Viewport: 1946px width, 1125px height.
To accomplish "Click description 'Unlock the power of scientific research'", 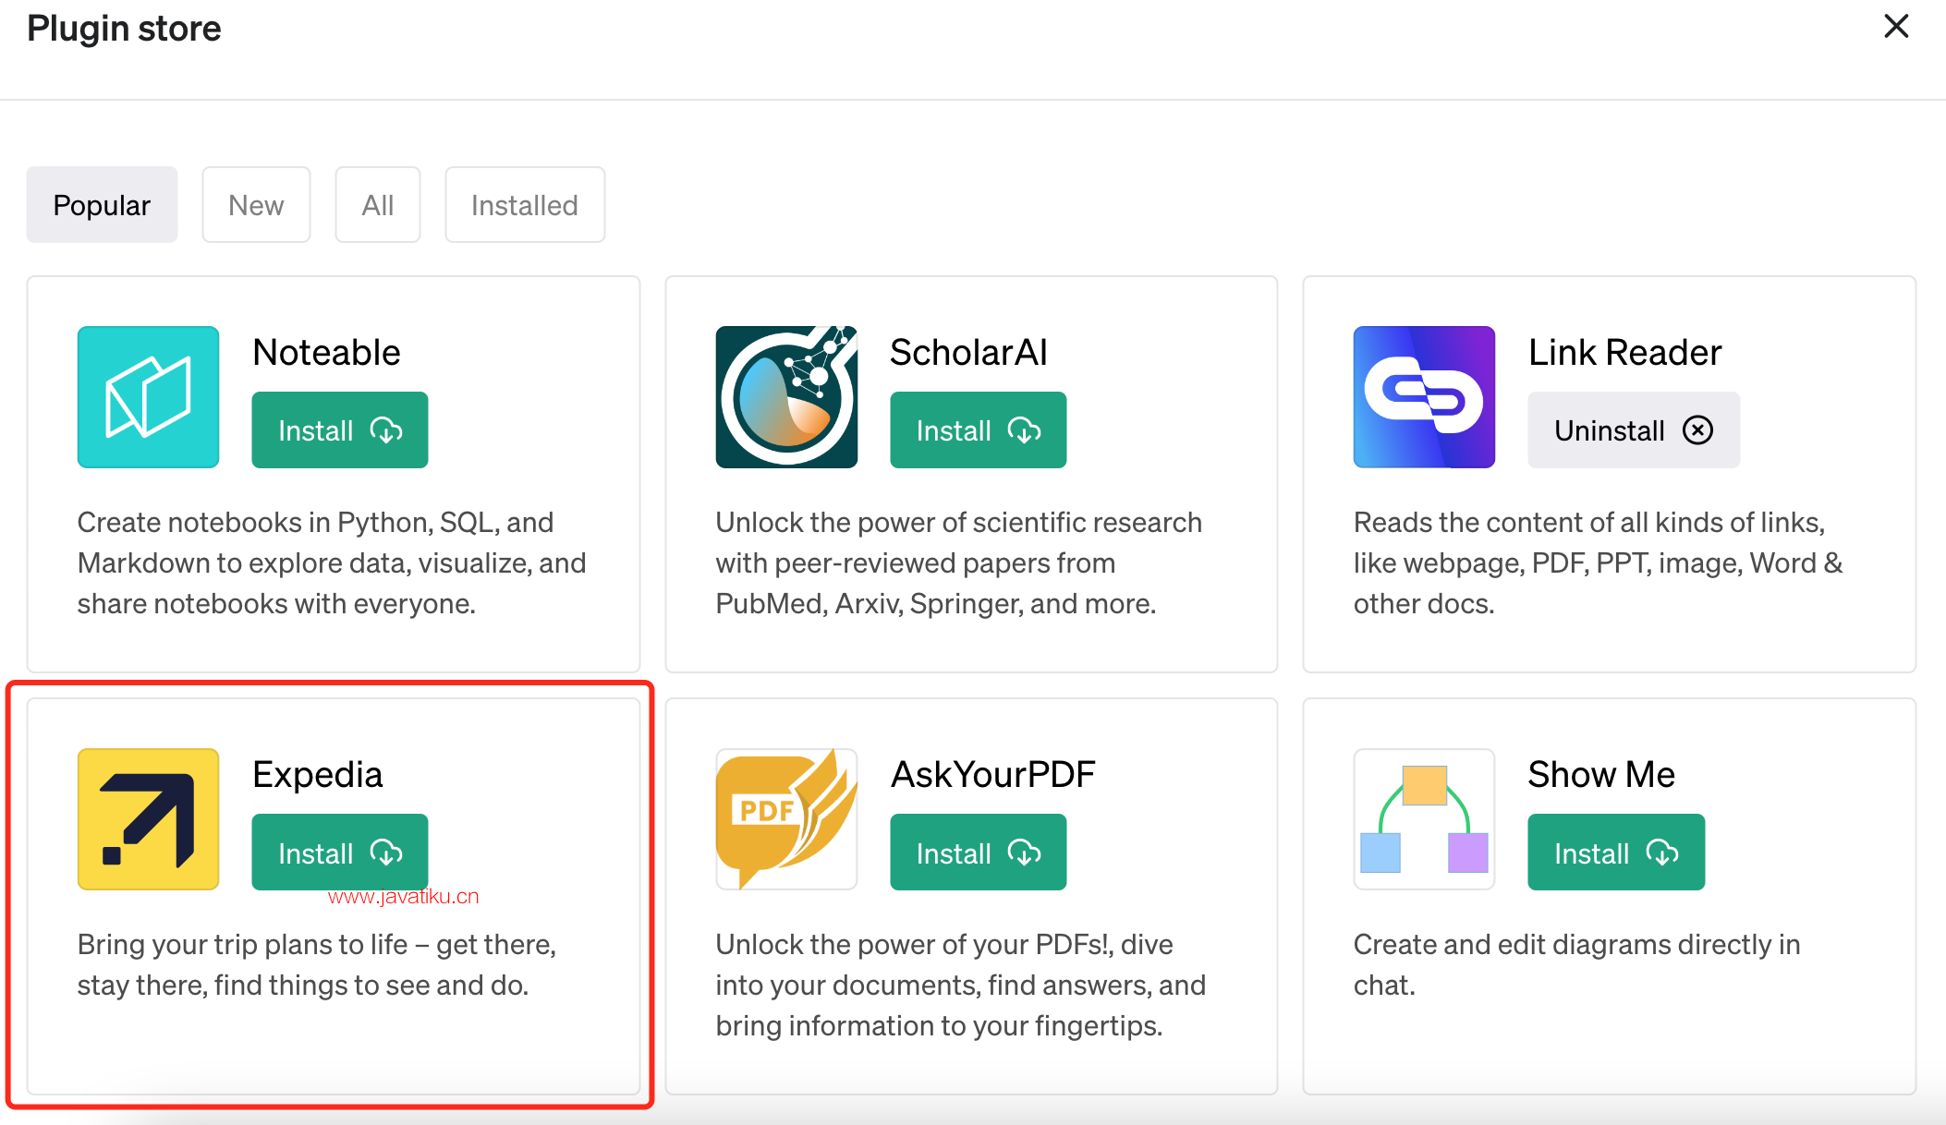I will click(959, 562).
